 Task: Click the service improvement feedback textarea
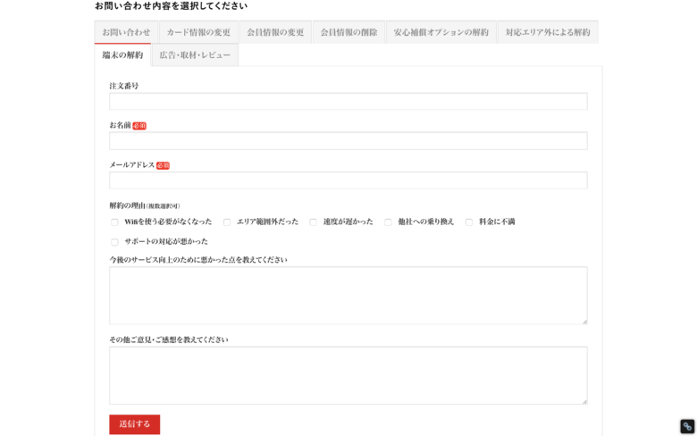click(348, 296)
